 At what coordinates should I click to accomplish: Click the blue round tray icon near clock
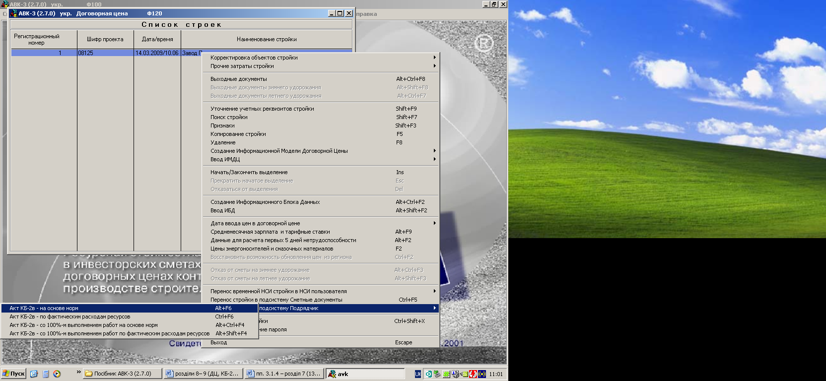tap(482, 374)
